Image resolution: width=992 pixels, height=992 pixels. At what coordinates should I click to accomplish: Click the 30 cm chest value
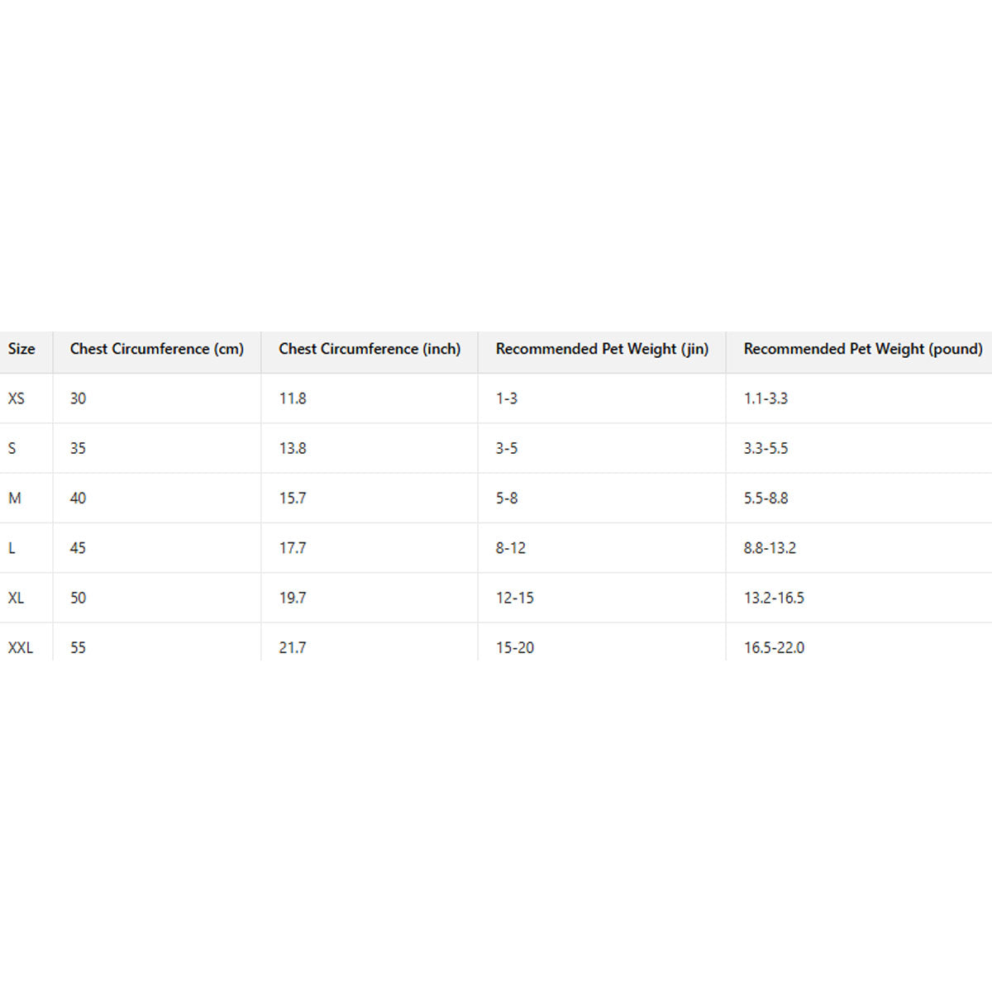78,398
